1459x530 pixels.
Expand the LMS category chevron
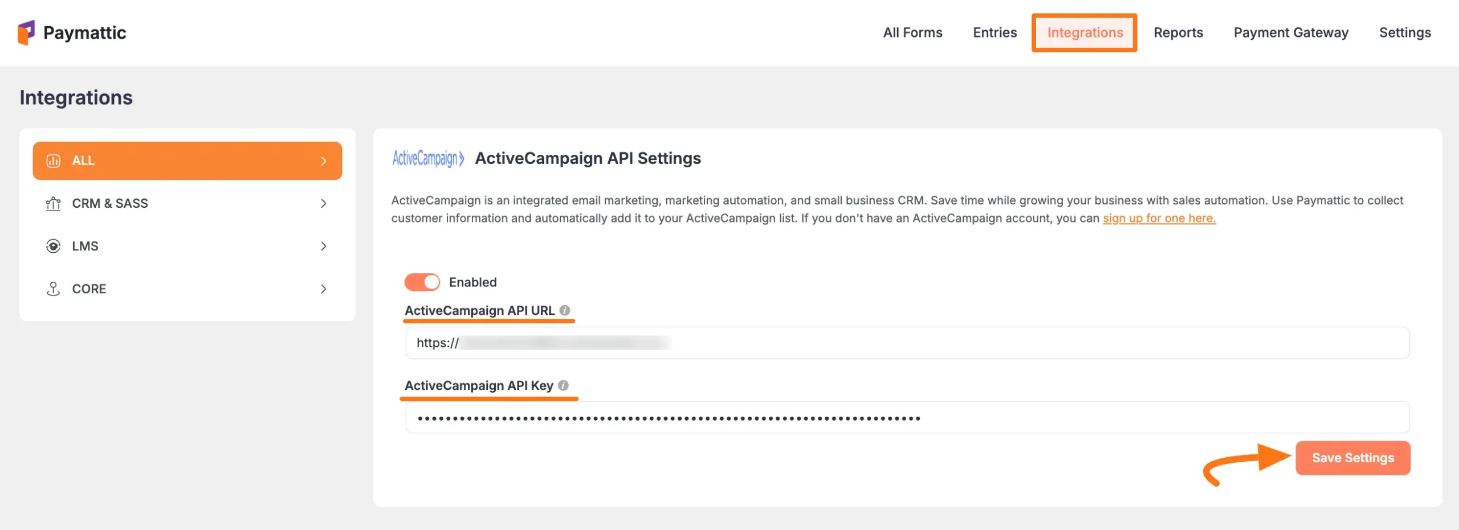[323, 246]
